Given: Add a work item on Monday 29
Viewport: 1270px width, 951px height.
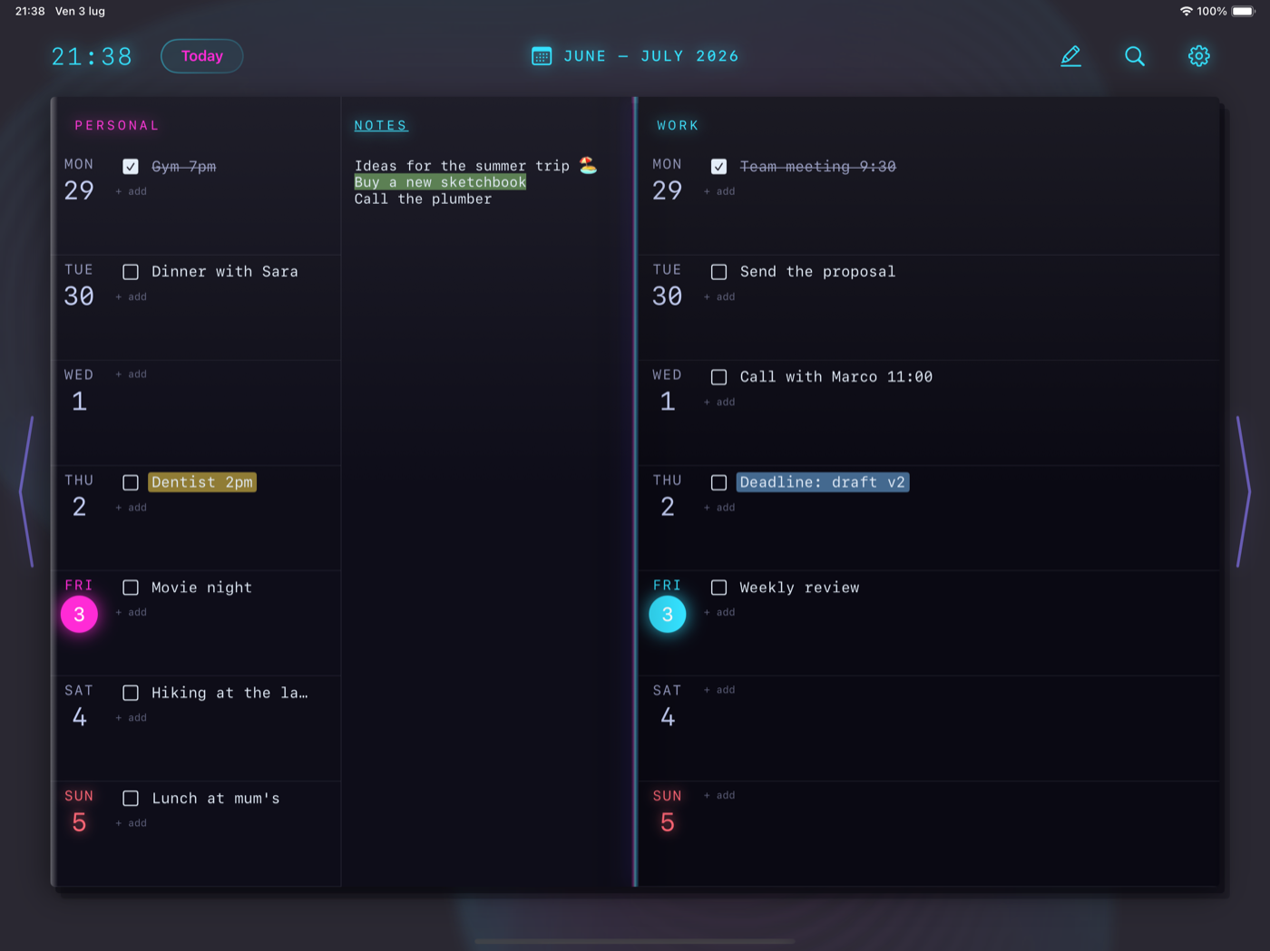Looking at the screenshot, I should pos(719,191).
